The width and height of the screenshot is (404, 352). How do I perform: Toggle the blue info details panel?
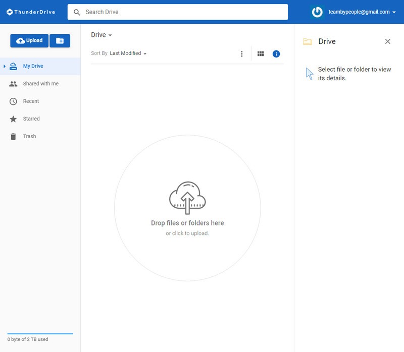click(x=276, y=54)
